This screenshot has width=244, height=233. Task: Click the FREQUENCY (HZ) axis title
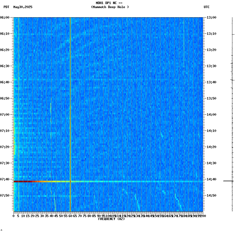point(111,219)
